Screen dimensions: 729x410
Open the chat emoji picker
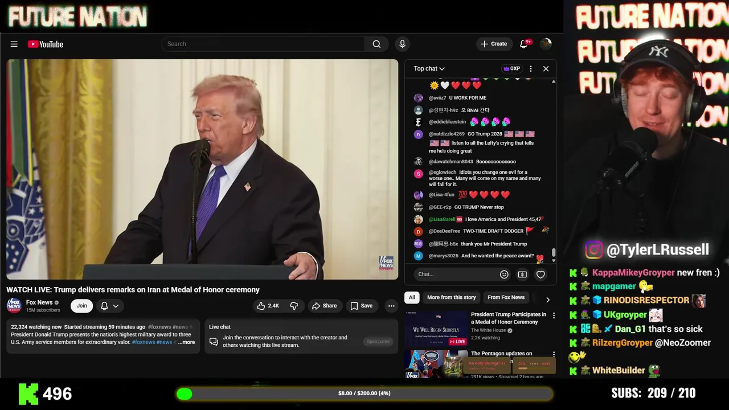point(504,274)
